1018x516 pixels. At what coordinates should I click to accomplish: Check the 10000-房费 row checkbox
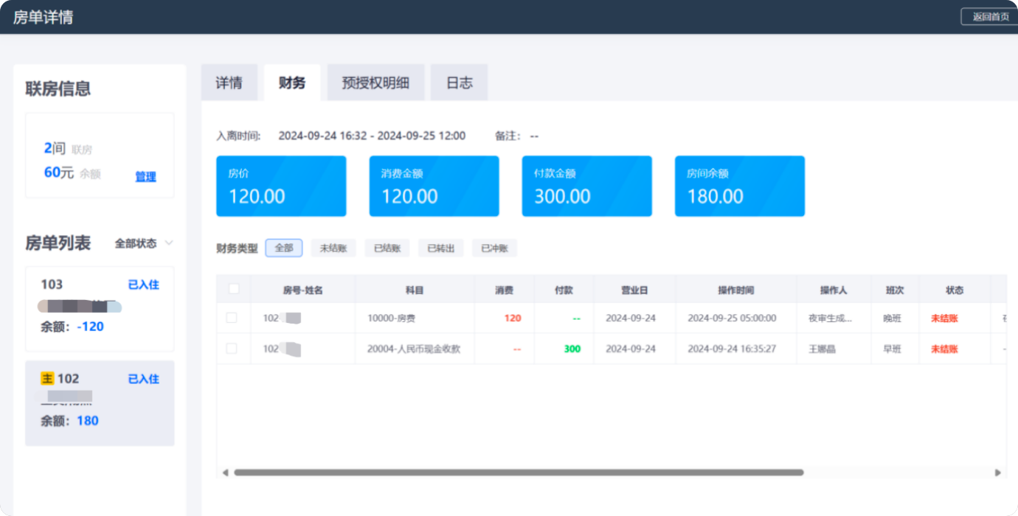[232, 318]
